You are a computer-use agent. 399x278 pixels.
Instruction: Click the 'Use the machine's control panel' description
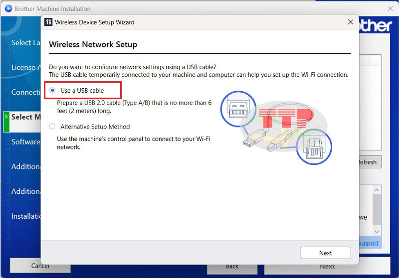tap(134, 143)
